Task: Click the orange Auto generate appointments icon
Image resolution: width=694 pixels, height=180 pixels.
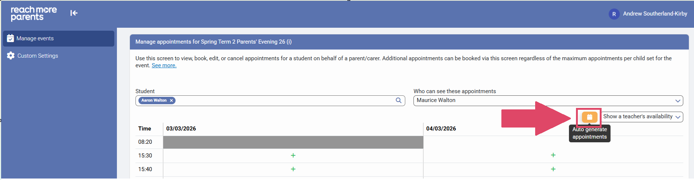Action: 589,117
